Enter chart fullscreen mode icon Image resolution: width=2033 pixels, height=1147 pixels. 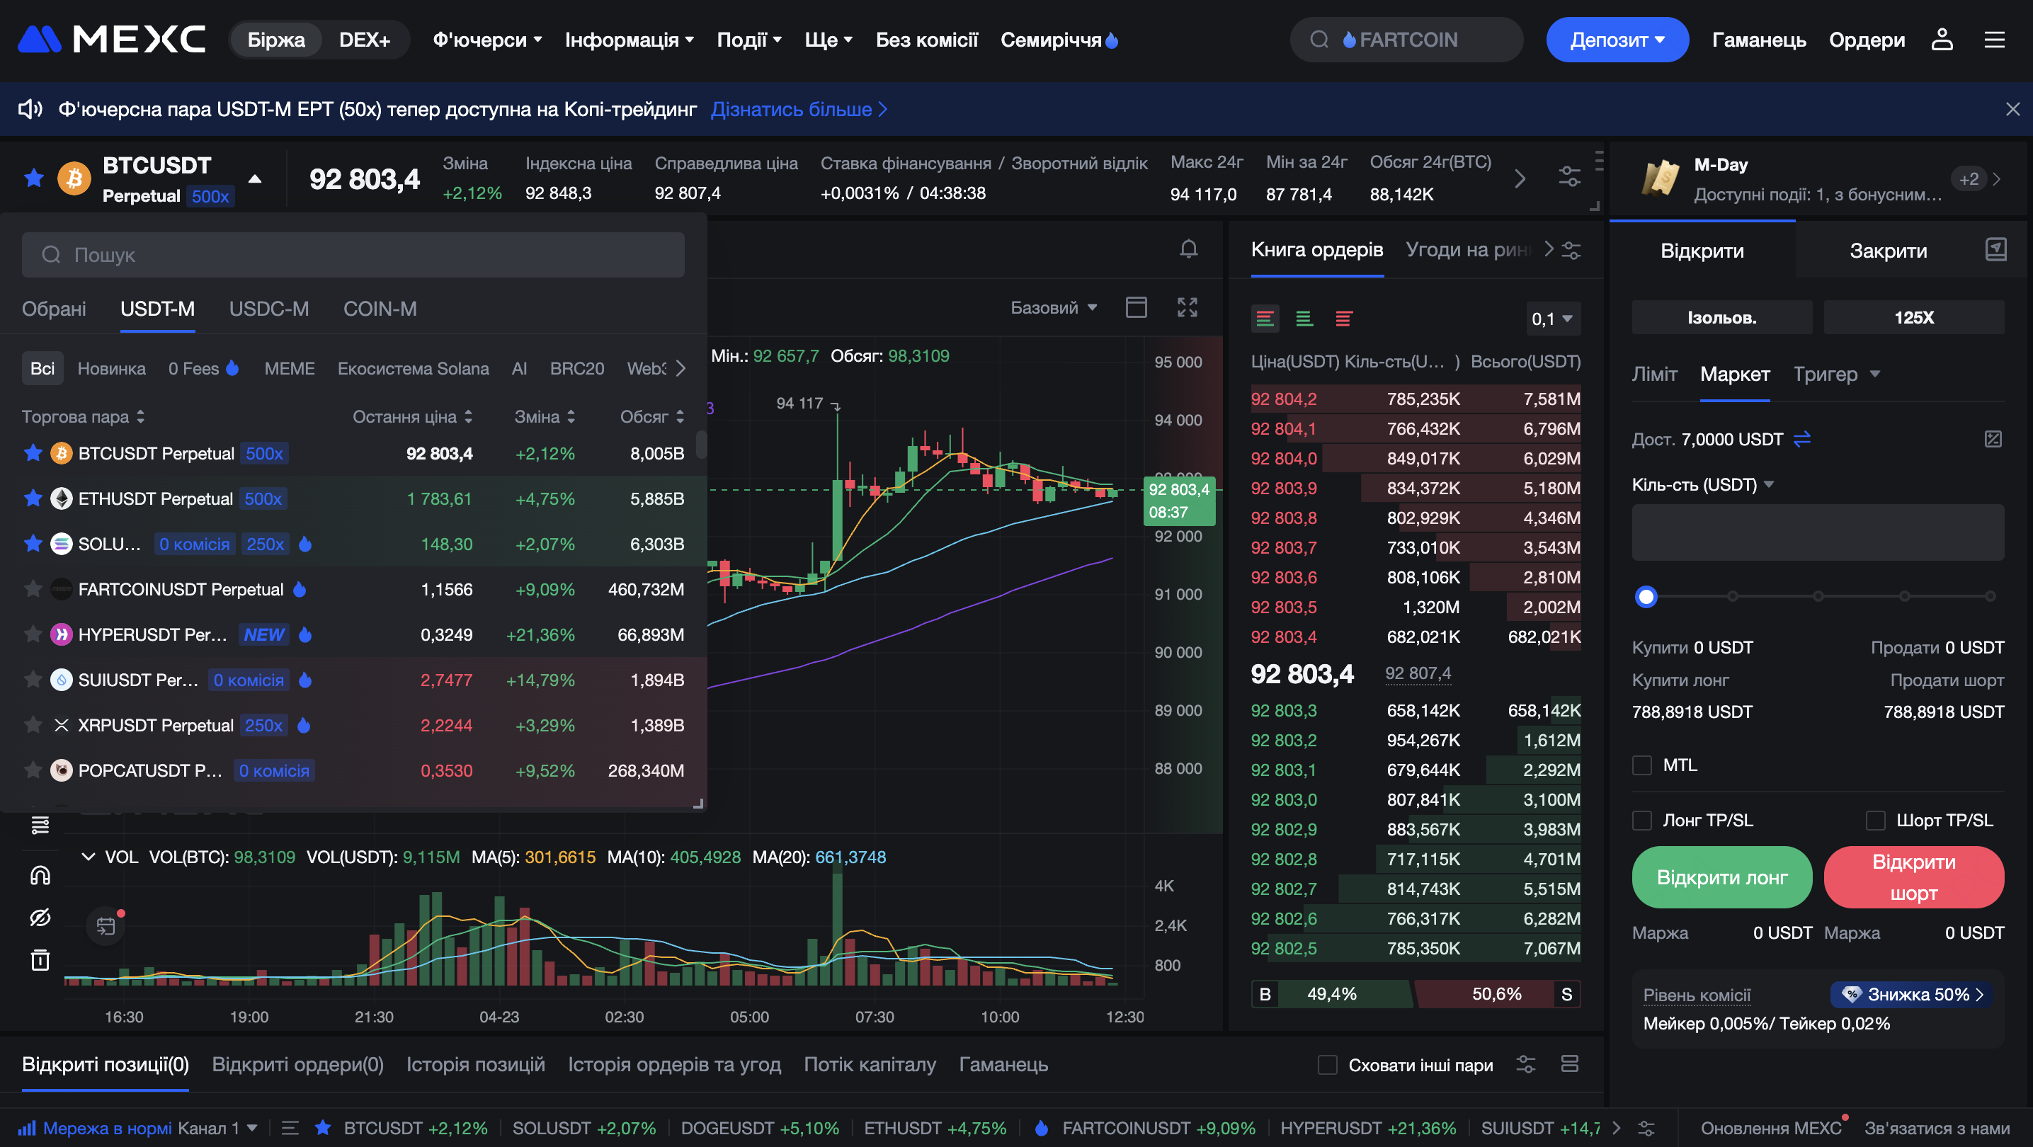pyautogui.click(x=1187, y=308)
